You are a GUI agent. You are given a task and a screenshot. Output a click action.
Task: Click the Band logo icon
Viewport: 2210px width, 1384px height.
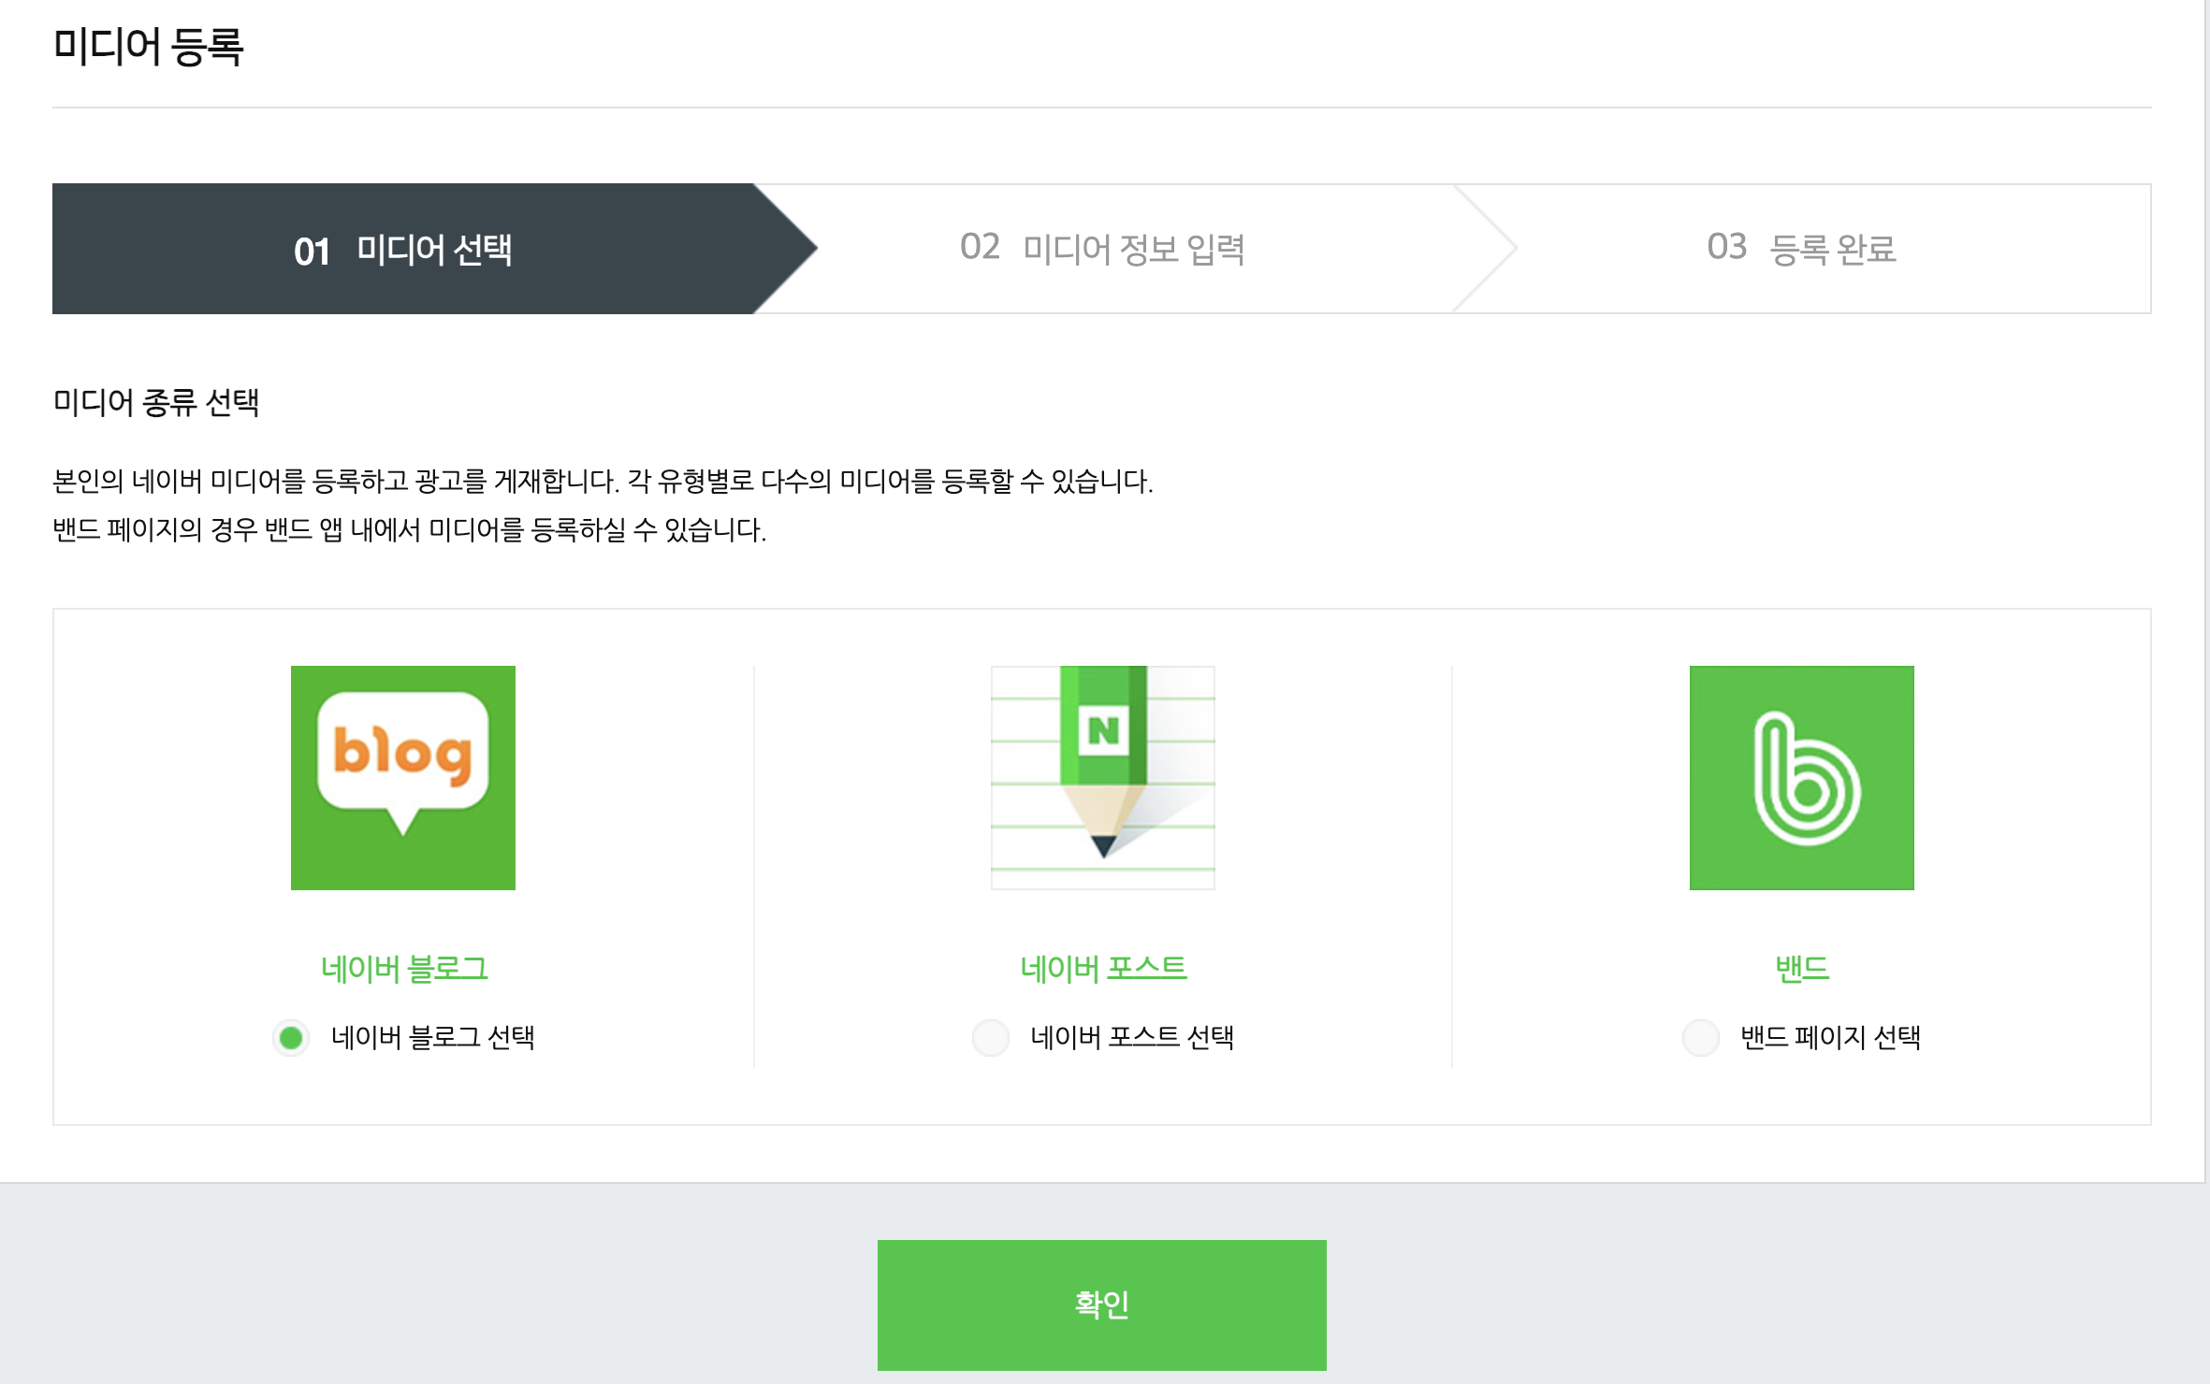pos(1802,778)
